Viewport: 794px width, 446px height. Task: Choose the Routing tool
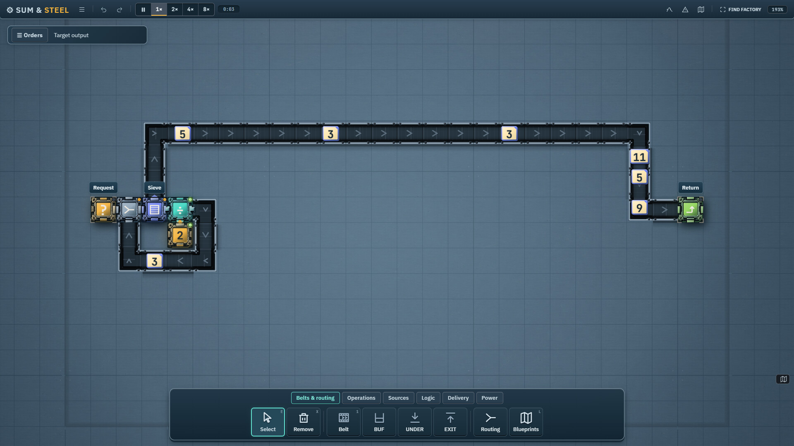pyautogui.click(x=490, y=422)
